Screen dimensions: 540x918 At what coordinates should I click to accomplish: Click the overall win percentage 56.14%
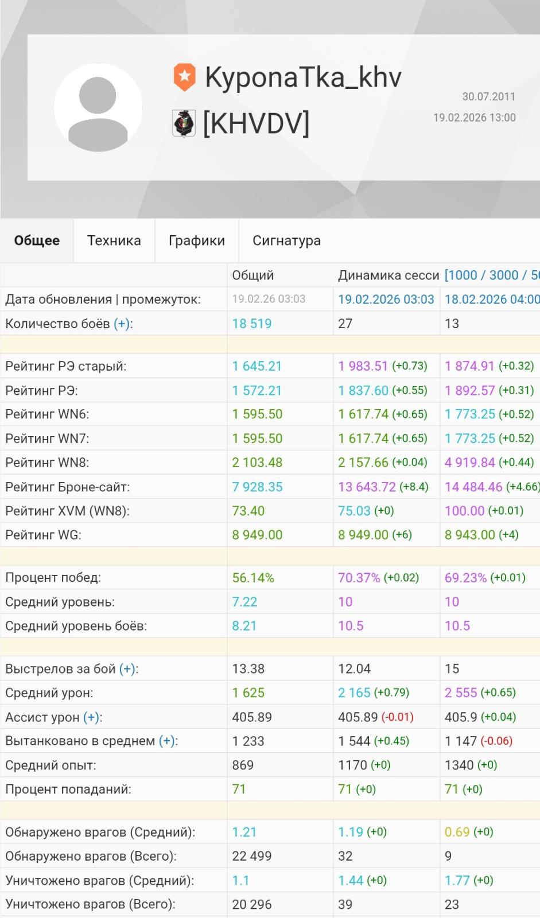252,578
